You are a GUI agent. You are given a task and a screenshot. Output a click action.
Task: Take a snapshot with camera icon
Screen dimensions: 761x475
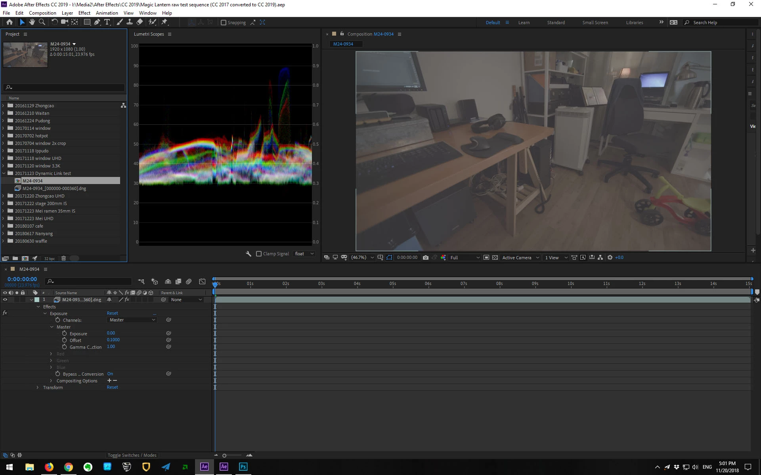tap(426, 257)
